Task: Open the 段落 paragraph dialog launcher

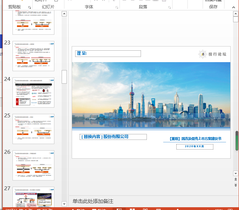Action: coord(169,7)
